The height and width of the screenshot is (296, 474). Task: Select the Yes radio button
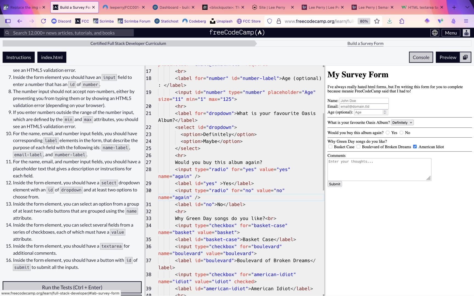point(388,133)
